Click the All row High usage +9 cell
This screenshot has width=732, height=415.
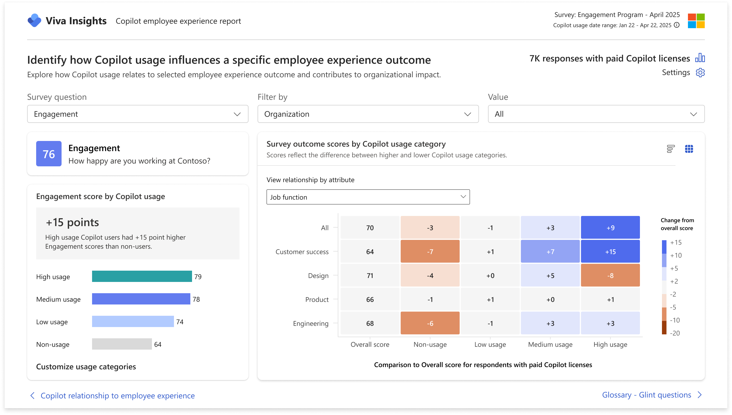tap(610, 228)
